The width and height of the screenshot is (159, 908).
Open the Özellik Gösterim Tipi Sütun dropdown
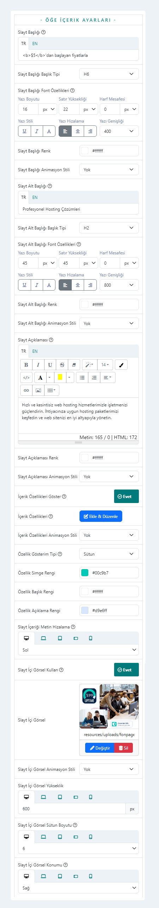(109, 554)
